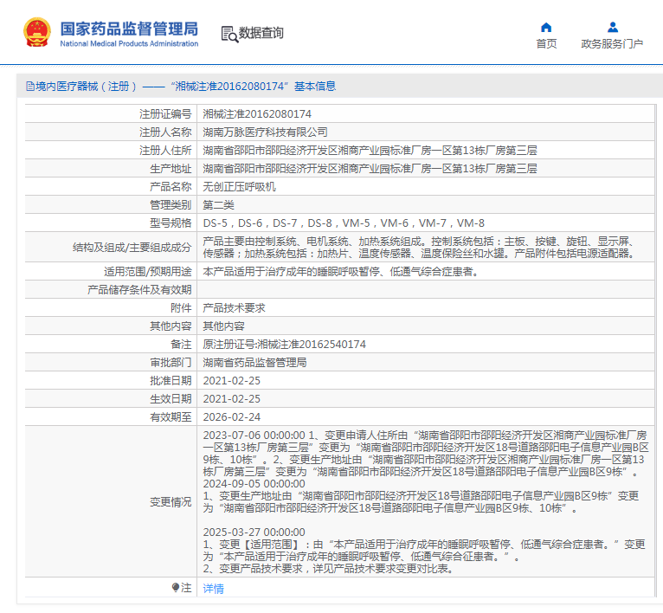Image resolution: width=663 pixels, height=613 pixels.
Task: Open the 数据查询 menu label
Action: [x=261, y=34]
